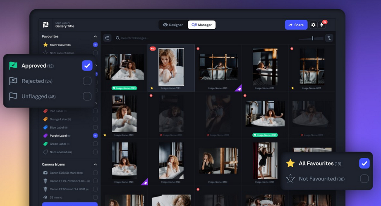Click the camera icon beside Canon EOS 5D Mark II
This screenshot has width=381, height=206.
pos(45,173)
